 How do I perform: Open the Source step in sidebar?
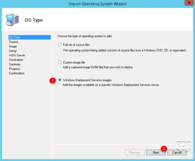click(13, 42)
